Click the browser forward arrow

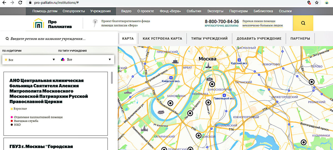pyautogui.click(x=12, y=3)
